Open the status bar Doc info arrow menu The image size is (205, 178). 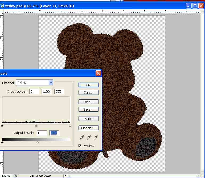(x=65, y=176)
